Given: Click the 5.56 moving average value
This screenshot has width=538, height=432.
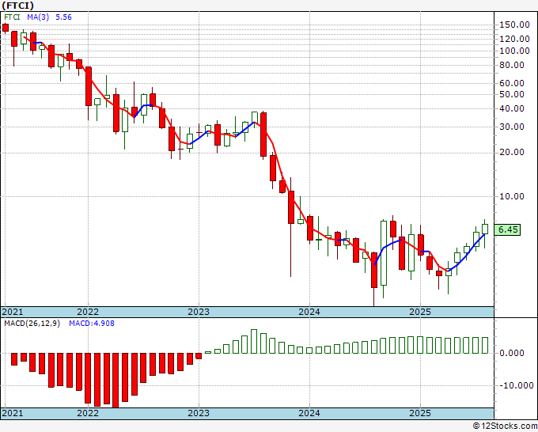Looking at the screenshot, I should [x=64, y=17].
